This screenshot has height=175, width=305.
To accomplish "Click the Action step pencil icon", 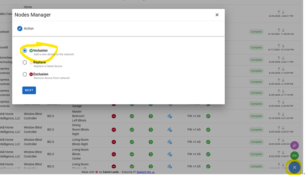I will 19,29.
